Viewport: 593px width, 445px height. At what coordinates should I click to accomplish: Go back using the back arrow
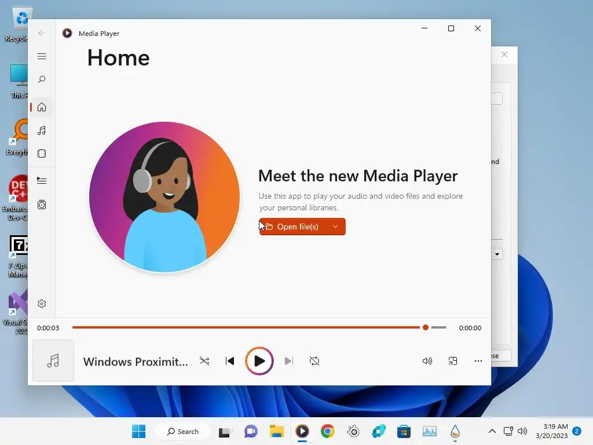[42, 33]
